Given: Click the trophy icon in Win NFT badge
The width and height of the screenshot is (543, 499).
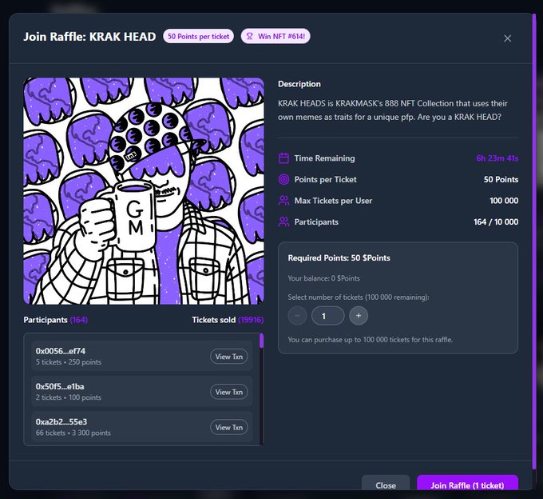Looking at the screenshot, I should (249, 36).
